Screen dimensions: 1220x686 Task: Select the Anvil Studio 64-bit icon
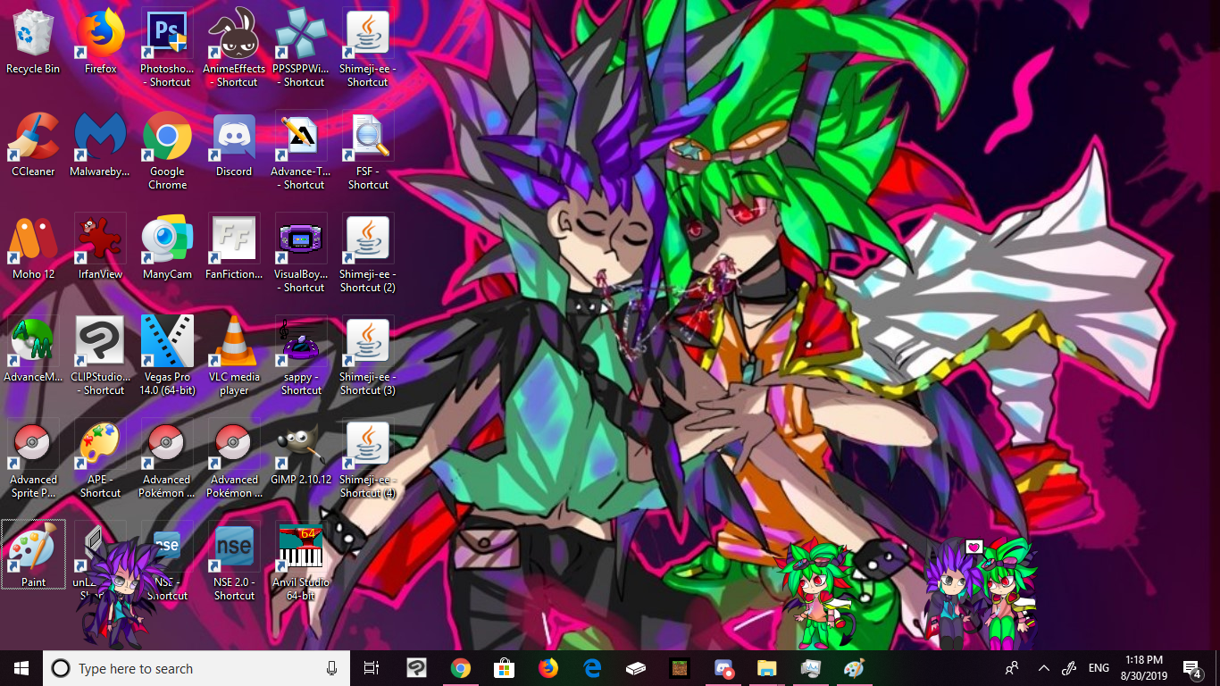[x=301, y=562]
